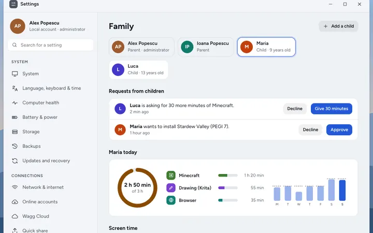Decline Maria's Stardew Valley request
373x233 pixels.
(x=310, y=129)
